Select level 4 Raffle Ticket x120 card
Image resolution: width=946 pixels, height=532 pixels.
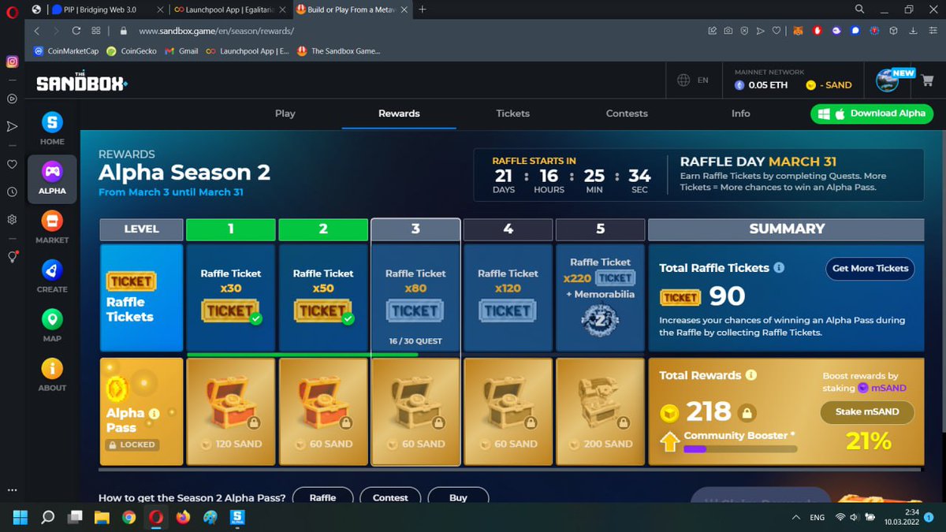tap(508, 297)
